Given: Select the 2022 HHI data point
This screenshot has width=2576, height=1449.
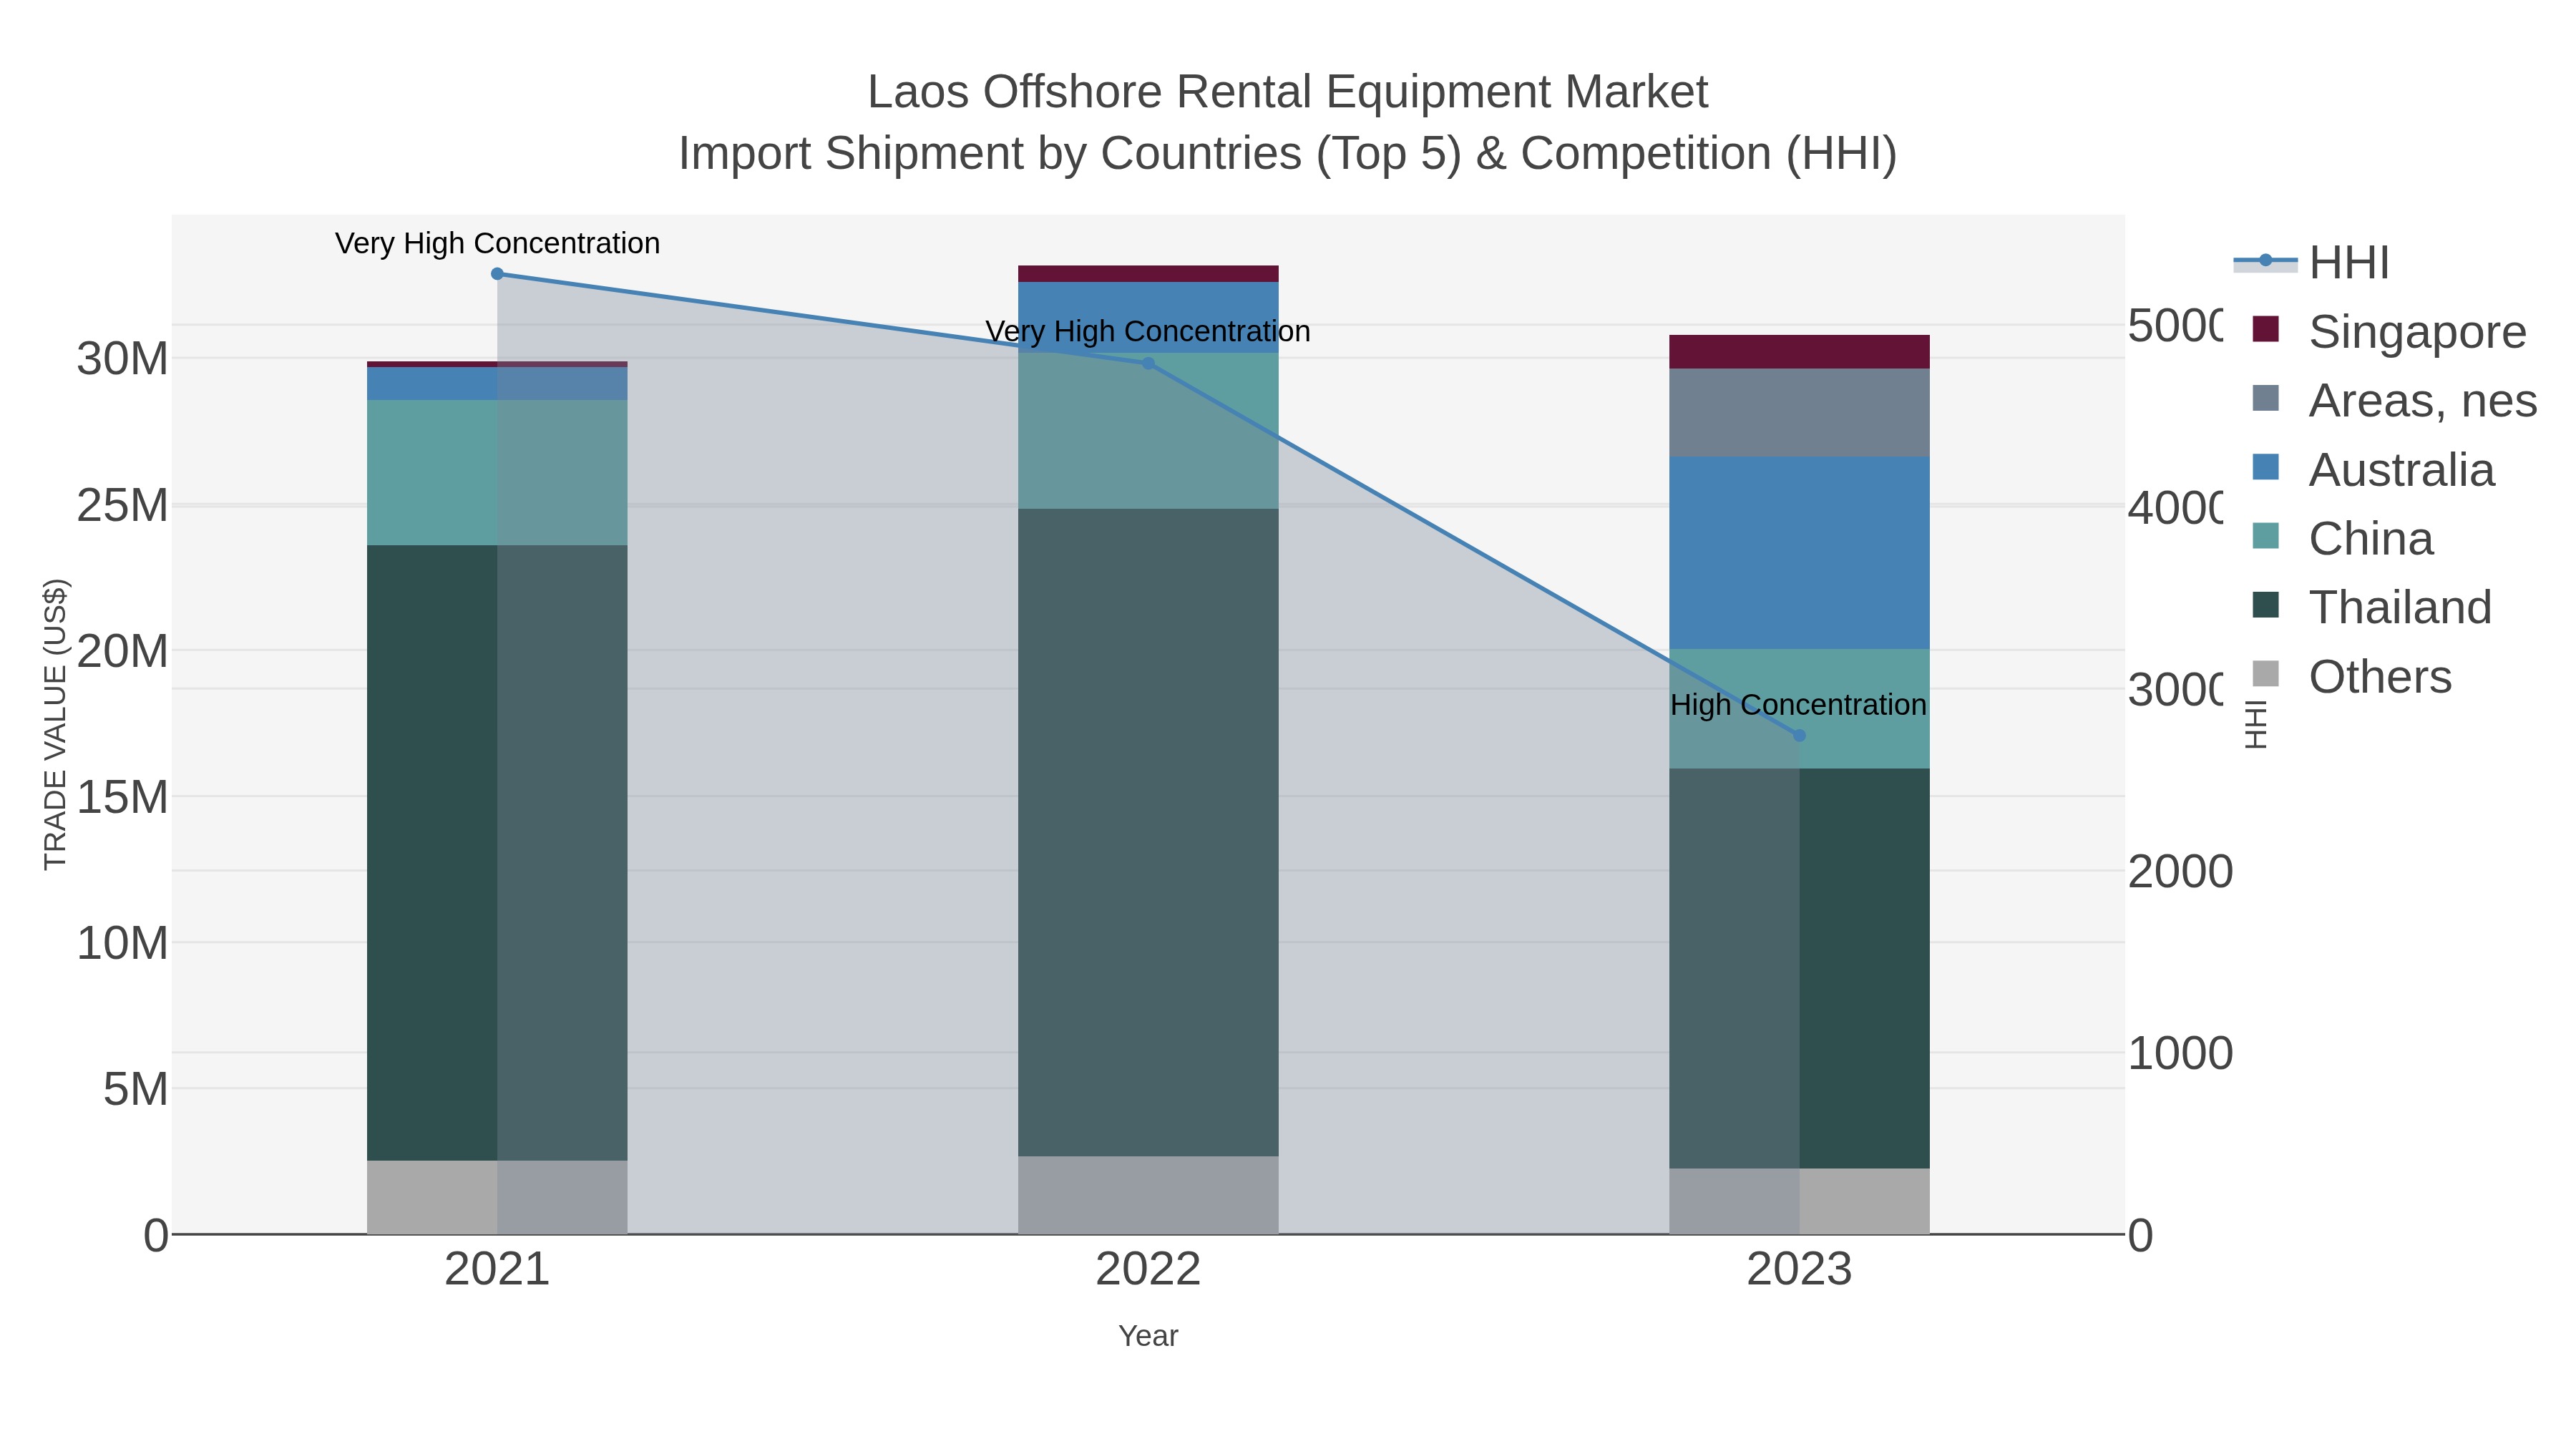Looking at the screenshot, I should (x=1148, y=364).
